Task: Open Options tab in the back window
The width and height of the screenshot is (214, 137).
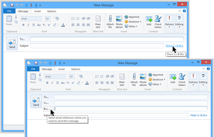Action: (x=51, y=11)
